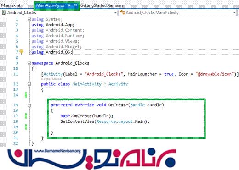Open the Android_Clocks project dropdown
Screen dimensions: 239x170
click(115, 13)
